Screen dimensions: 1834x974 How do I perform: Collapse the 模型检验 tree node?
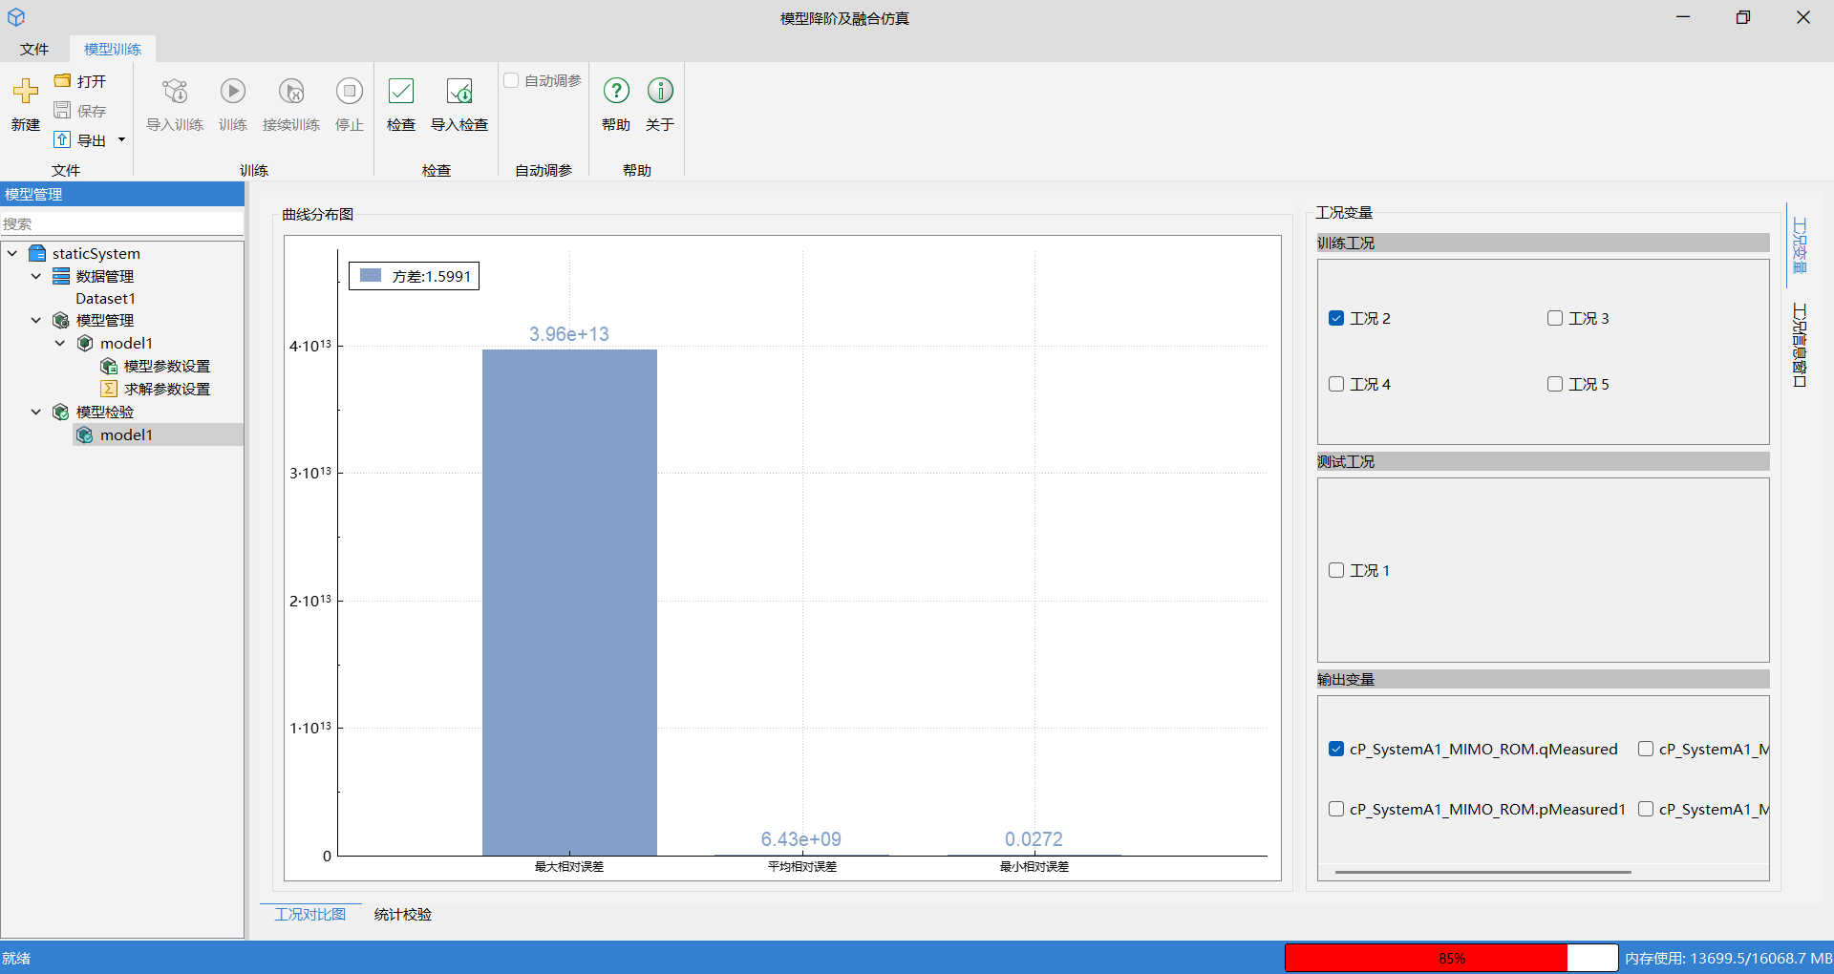36,412
